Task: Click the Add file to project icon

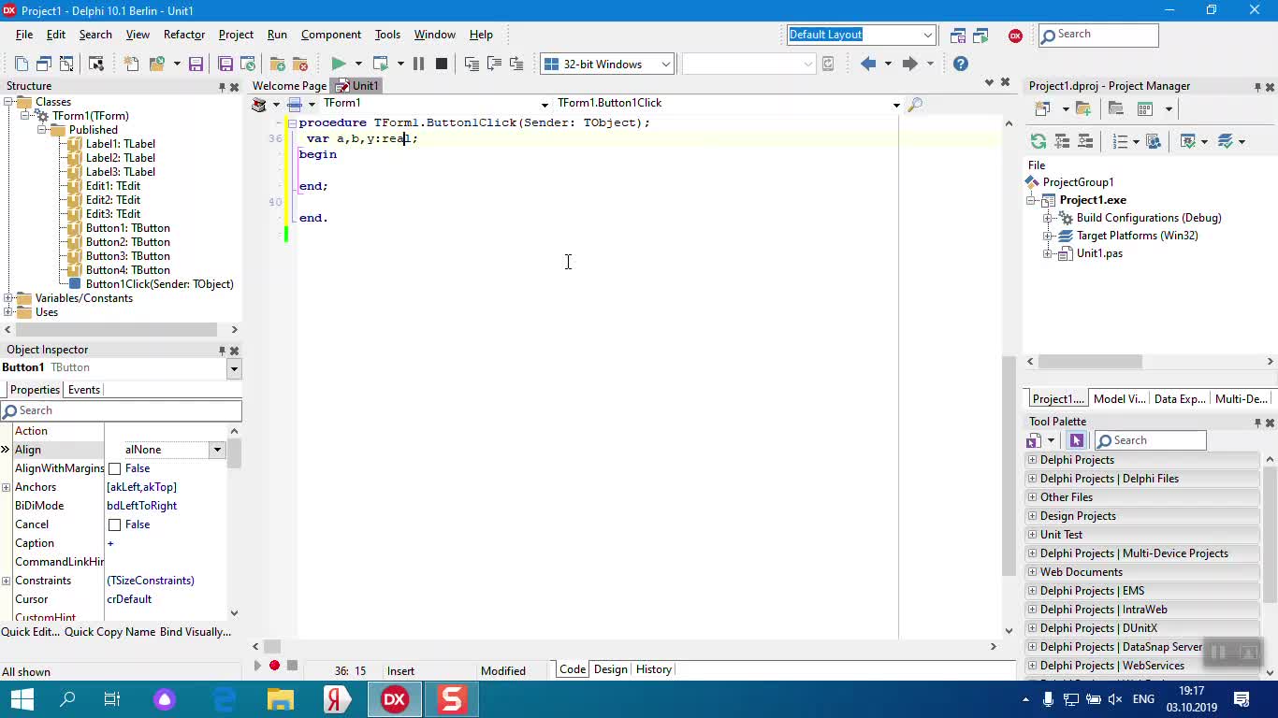Action: point(278,64)
